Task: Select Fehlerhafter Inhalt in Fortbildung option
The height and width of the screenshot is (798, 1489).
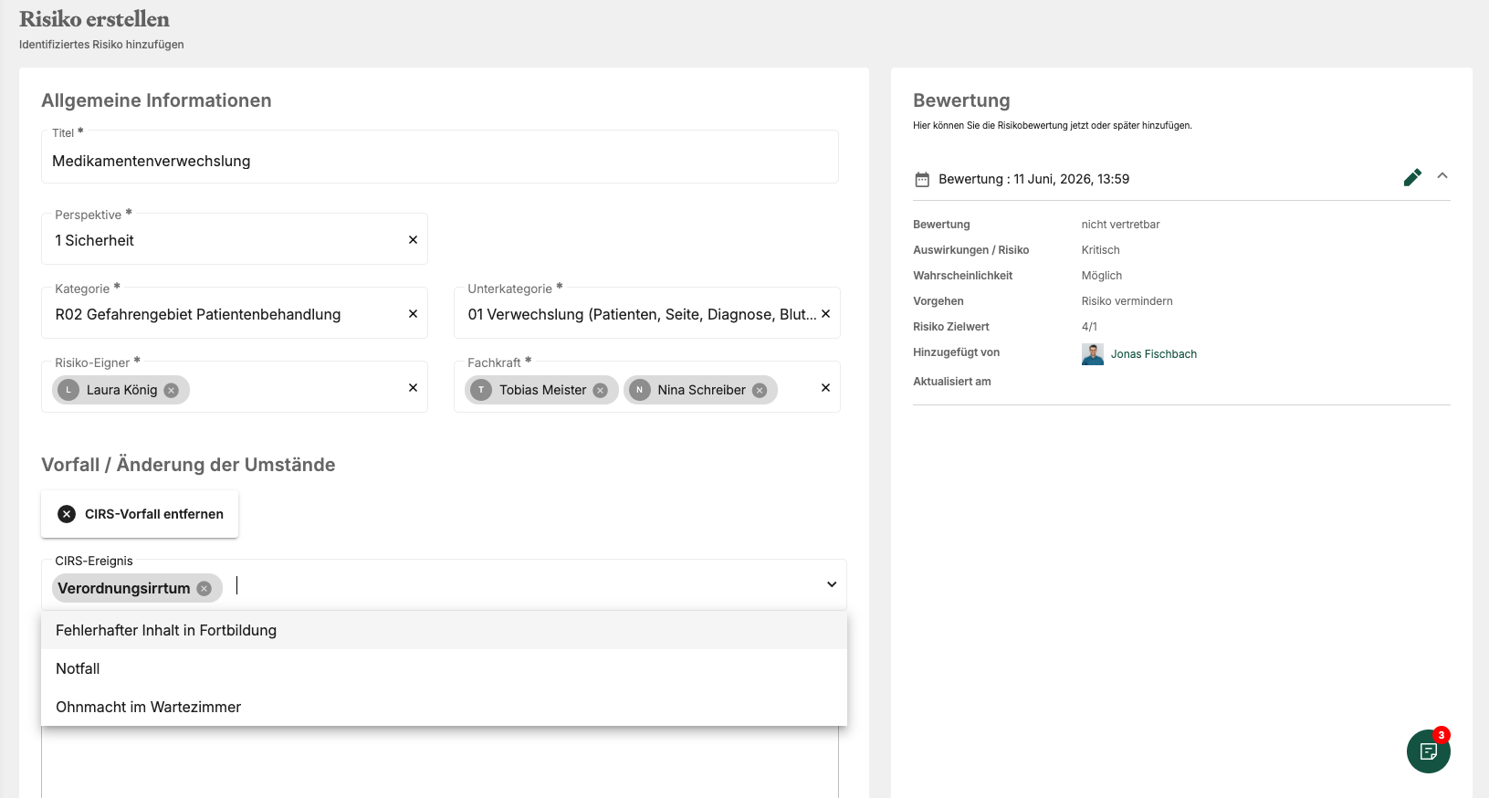Action: pos(444,630)
